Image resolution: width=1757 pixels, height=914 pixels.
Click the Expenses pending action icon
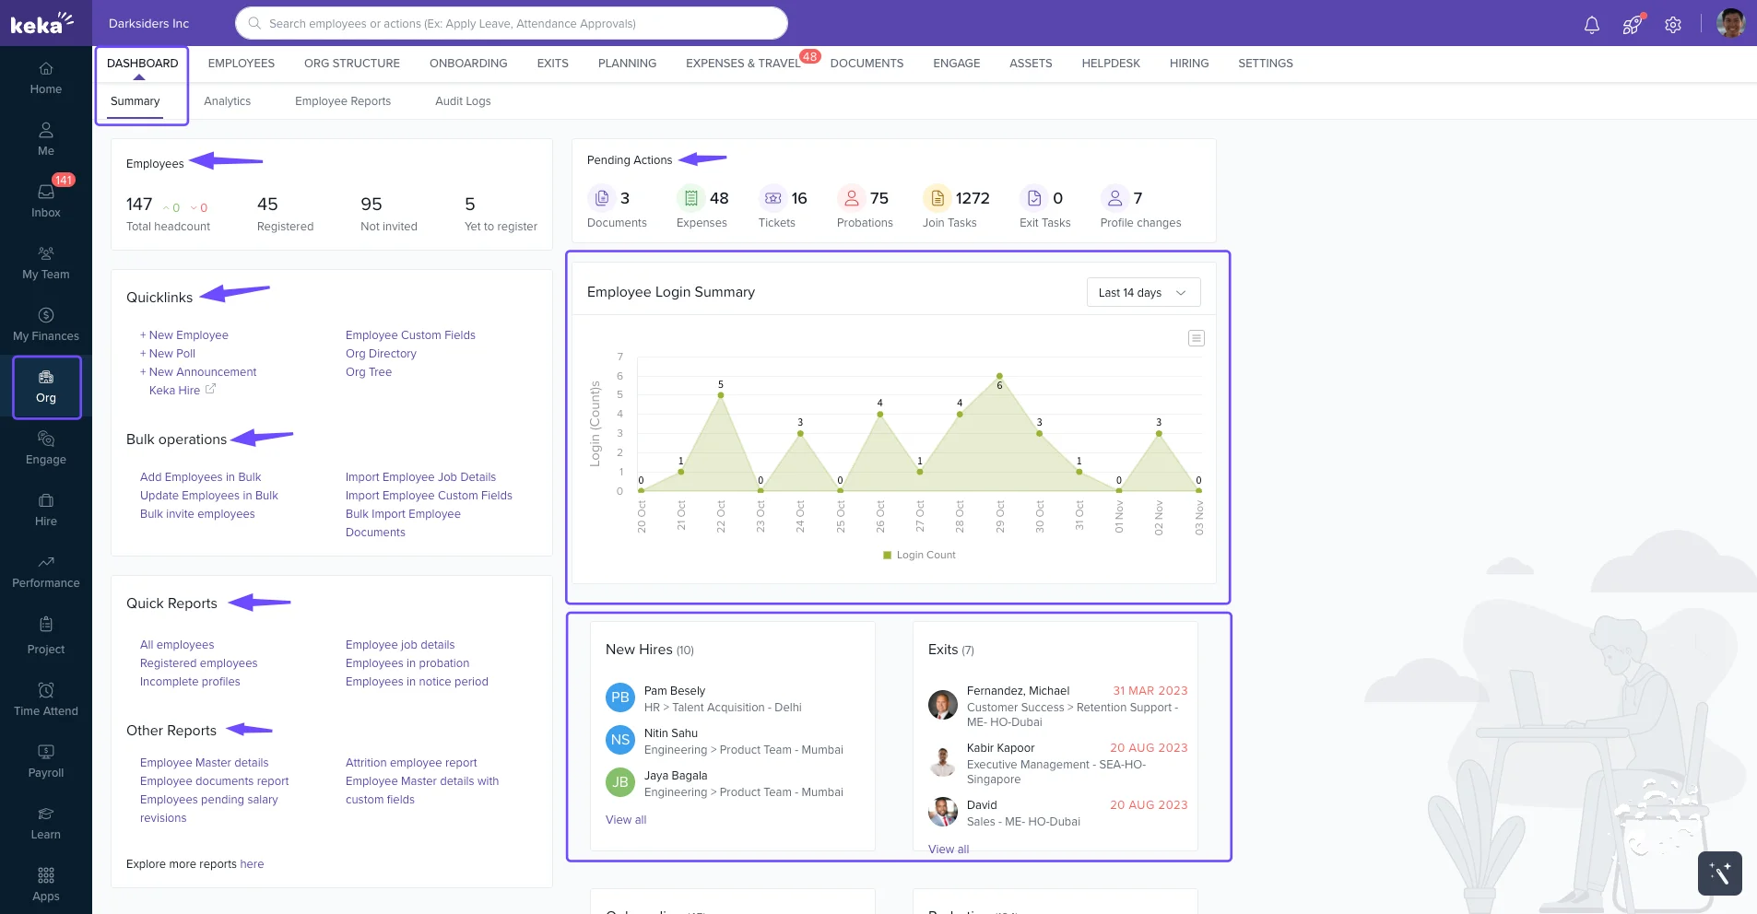[x=690, y=197]
